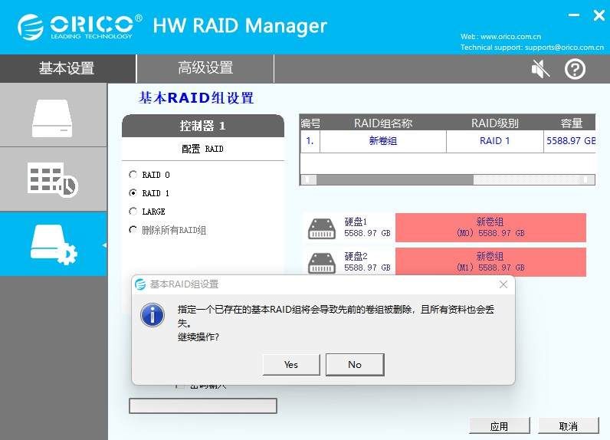Select the RAID 0 radio option
Image resolution: width=610 pixels, height=440 pixels.
(133, 174)
